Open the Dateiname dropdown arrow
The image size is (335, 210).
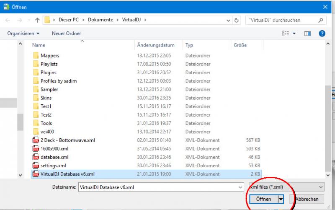240,187
